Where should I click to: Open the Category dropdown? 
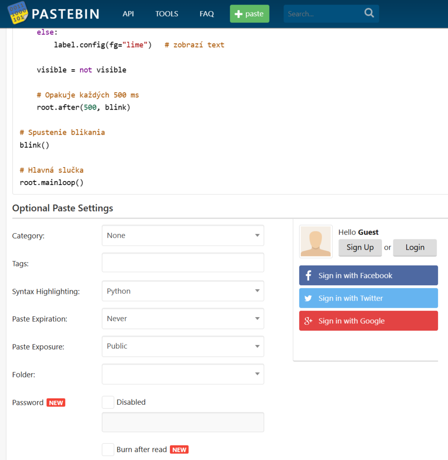click(x=183, y=235)
